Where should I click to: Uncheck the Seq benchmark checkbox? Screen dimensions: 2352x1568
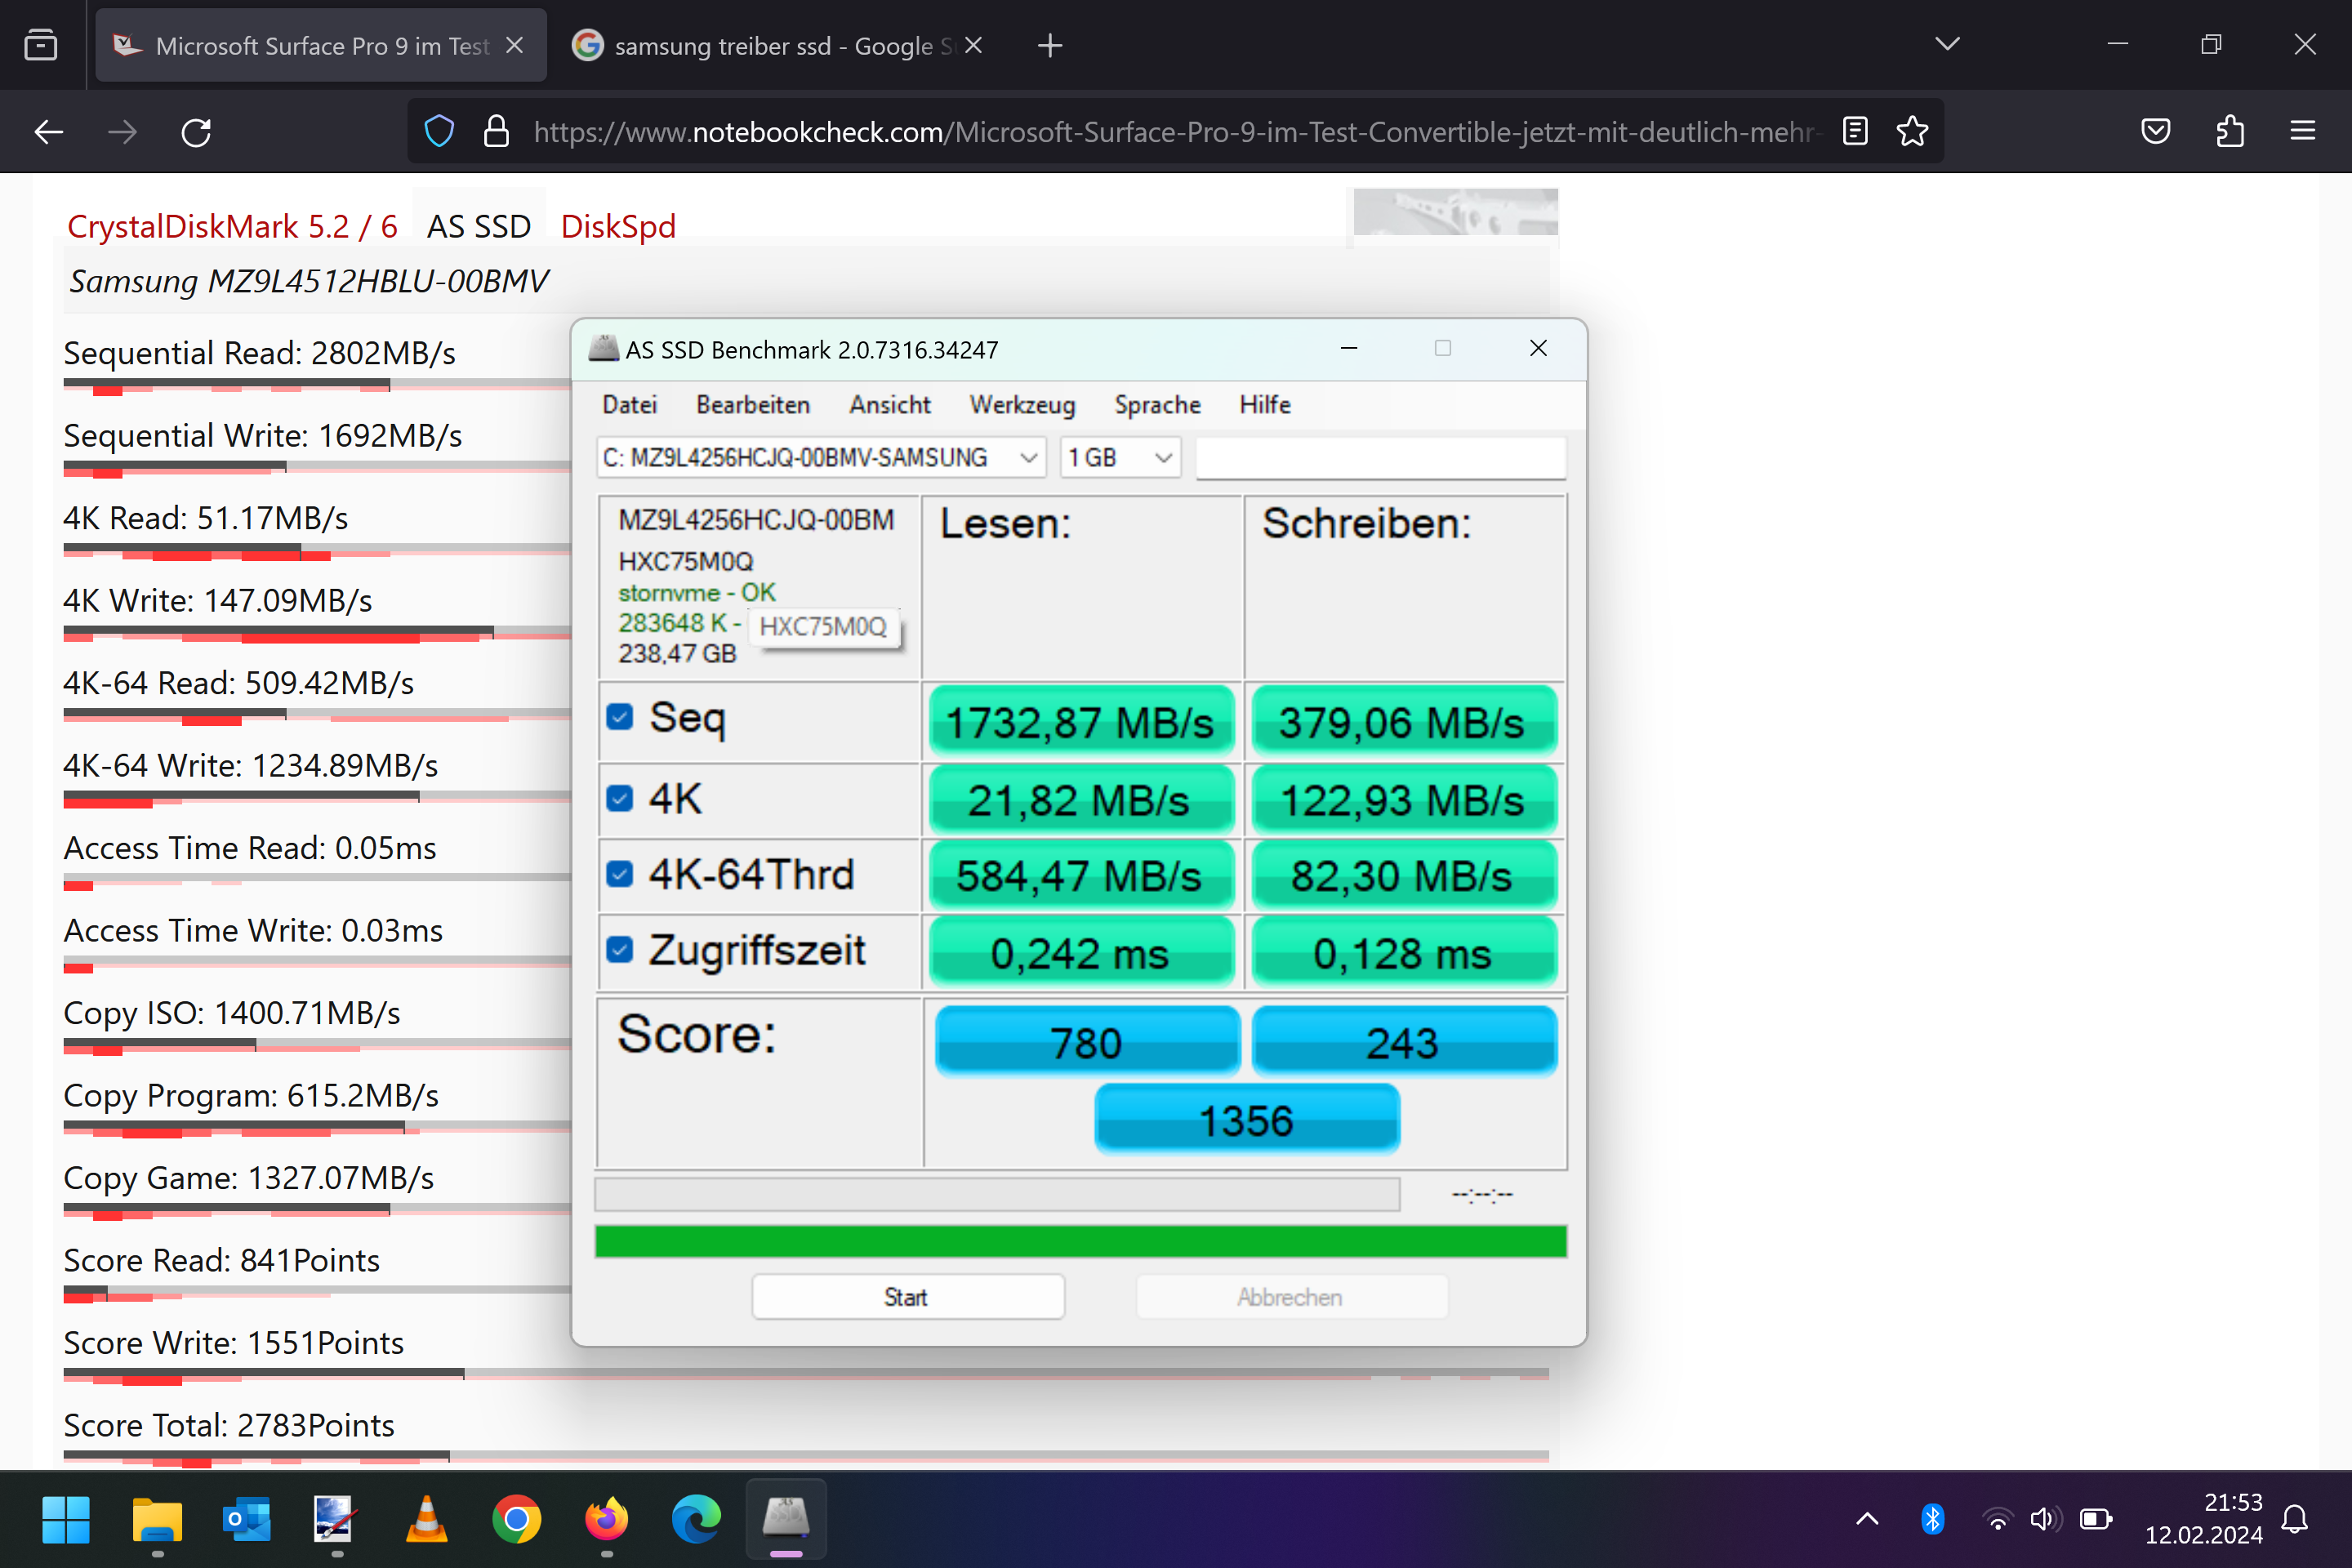coord(620,717)
